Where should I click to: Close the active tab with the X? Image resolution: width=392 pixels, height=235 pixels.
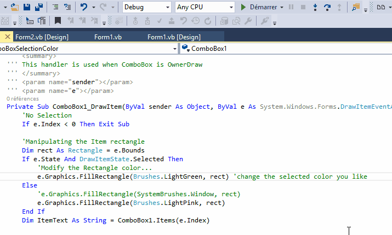tap(7, 37)
